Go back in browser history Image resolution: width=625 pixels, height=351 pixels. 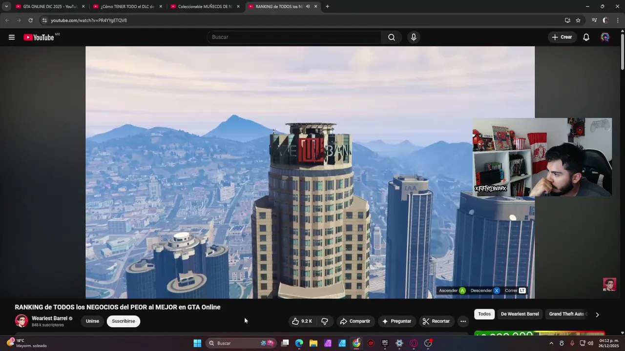[7, 20]
